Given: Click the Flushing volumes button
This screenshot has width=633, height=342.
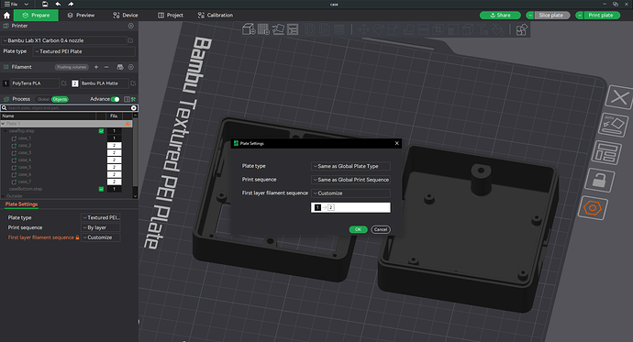Looking at the screenshot, I should 72,67.
